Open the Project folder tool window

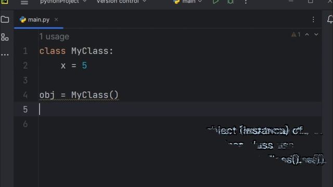coord(5,20)
